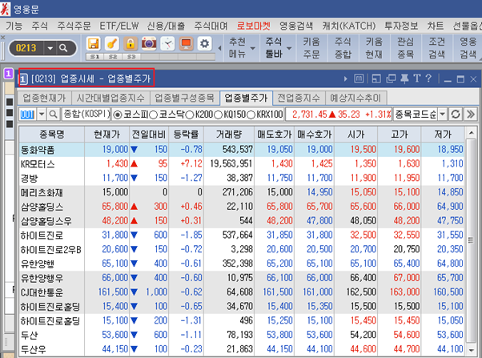Click the S1 screen slot button
Screen dimensions: 482x358
click(94, 57)
